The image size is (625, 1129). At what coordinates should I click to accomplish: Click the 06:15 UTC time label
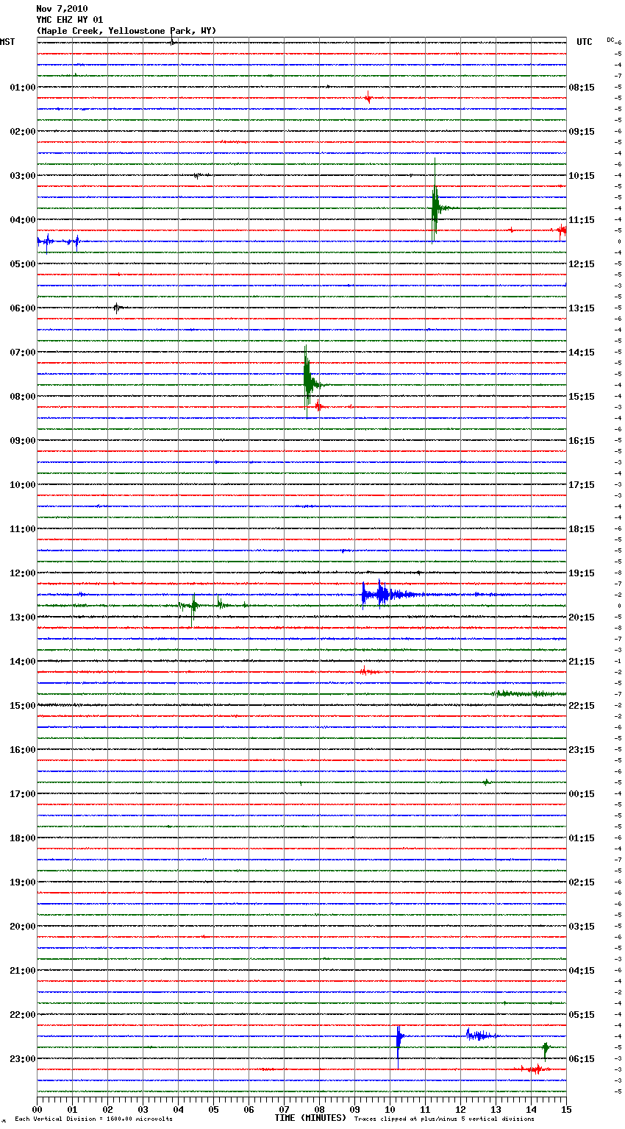pos(582,1059)
